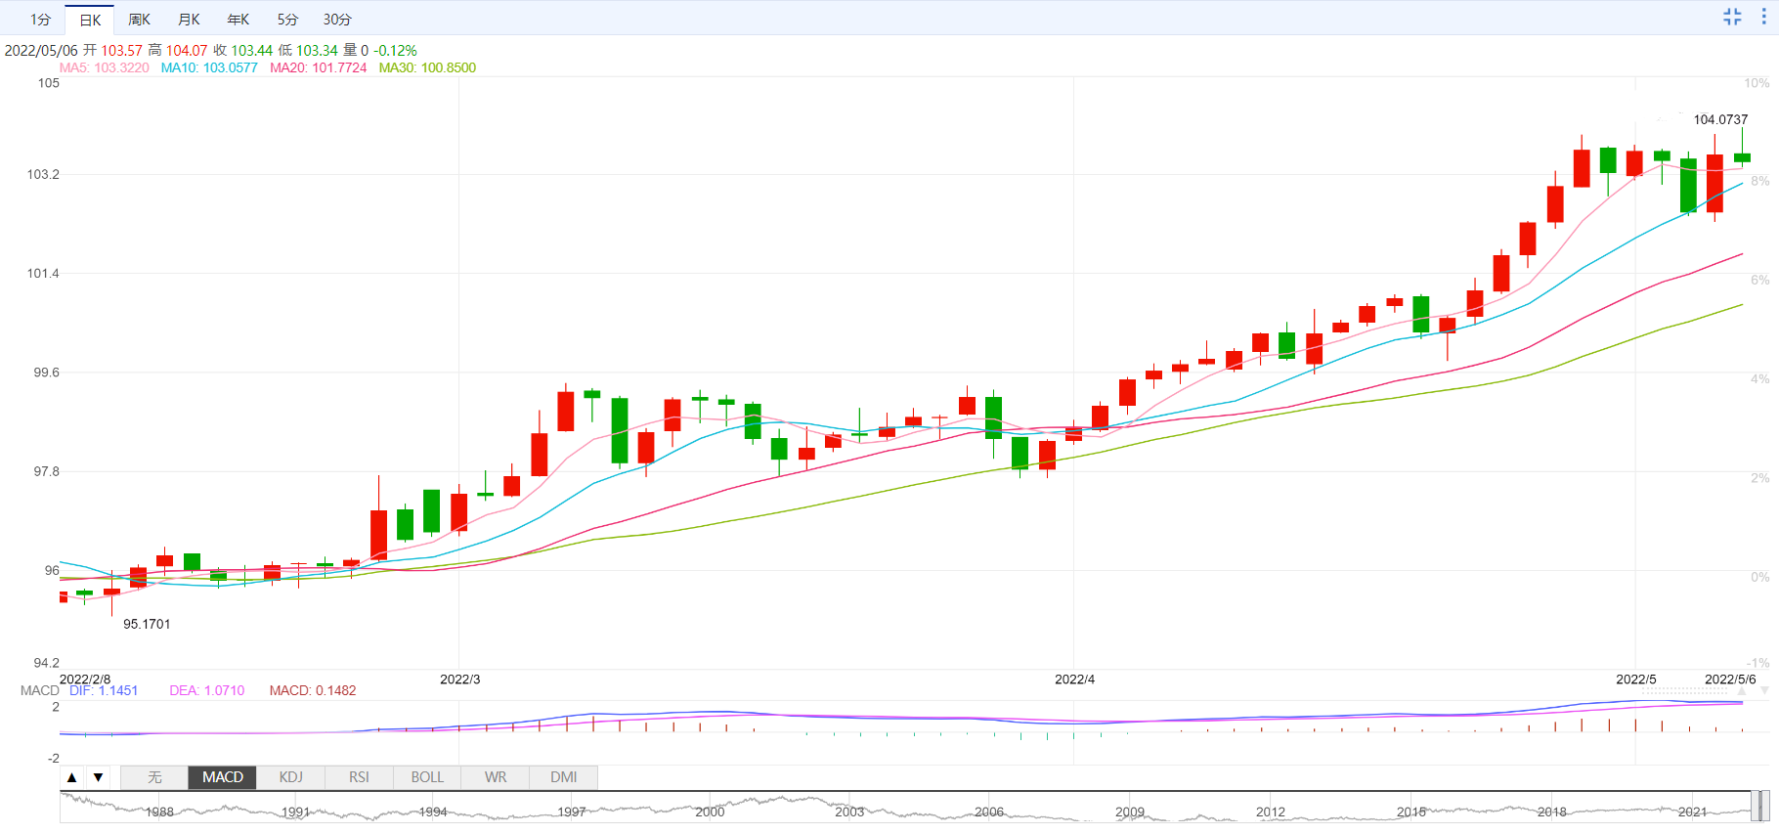This screenshot has height=834, width=1779.
Task: Click the gray down arrow near 2022/5/6
Action: 1764,691
